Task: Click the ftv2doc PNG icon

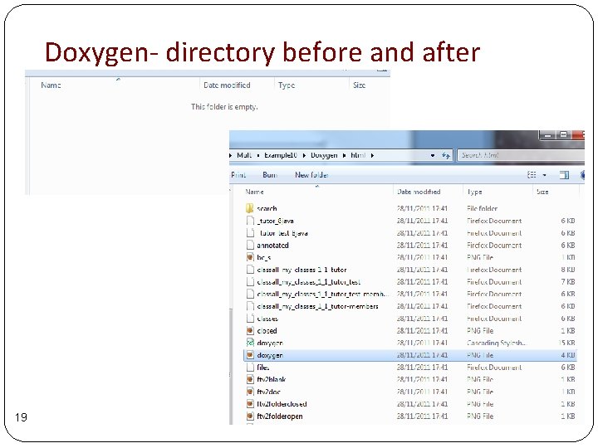Action: pos(250,392)
